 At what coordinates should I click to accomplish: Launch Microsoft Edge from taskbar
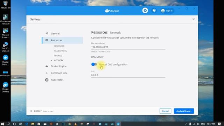[x=27, y=124]
